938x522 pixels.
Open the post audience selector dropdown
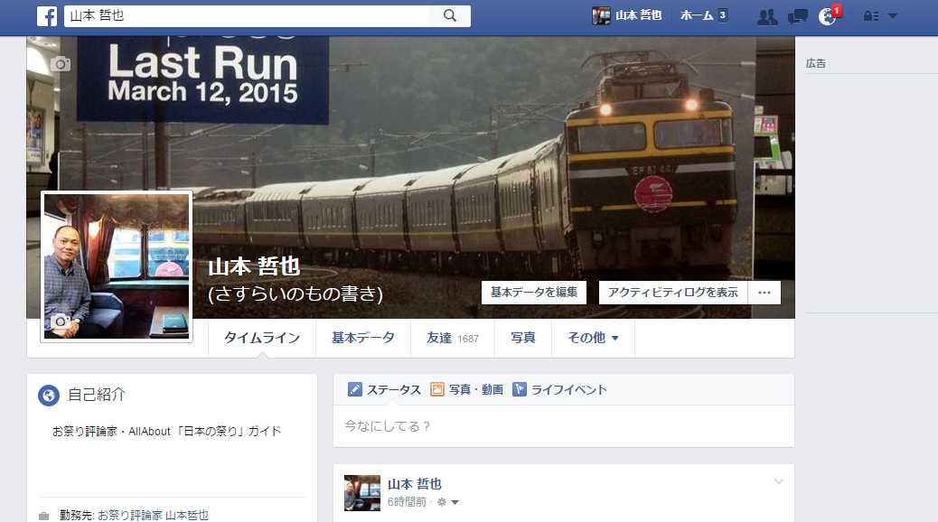(x=448, y=502)
